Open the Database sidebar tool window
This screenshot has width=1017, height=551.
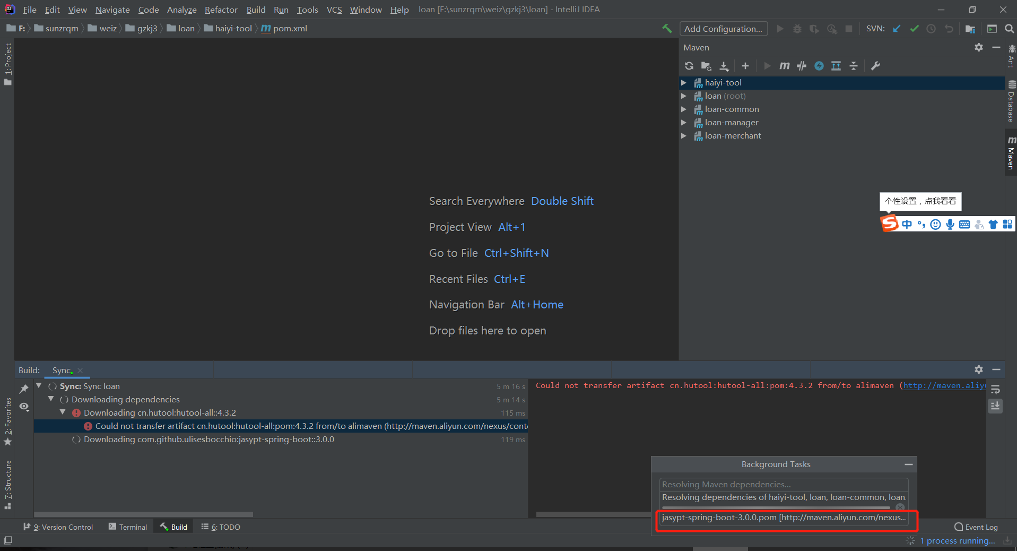pyautogui.click(x=1011, y=101)
